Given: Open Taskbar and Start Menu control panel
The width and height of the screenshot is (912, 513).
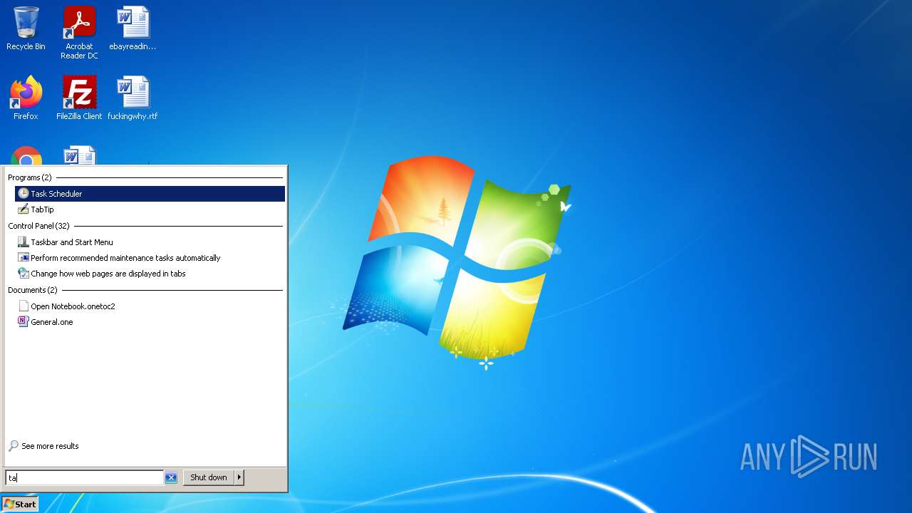Looking at the screenshot, I should [150, 242].
